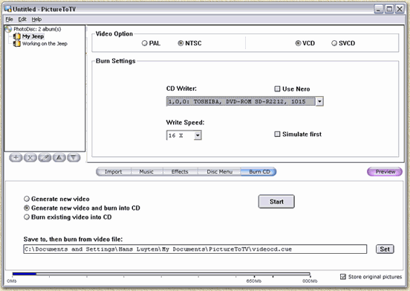
Task: Click the Working on the Jeep album icon
Action: [x=17, y=43]
